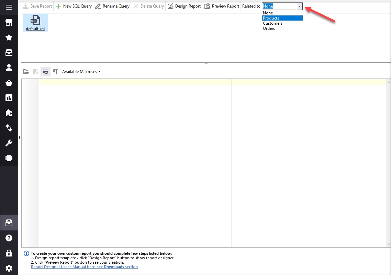Open the settings gear icon
The height and width of the screenshot is (275, 391).
(x=9, y=268)
